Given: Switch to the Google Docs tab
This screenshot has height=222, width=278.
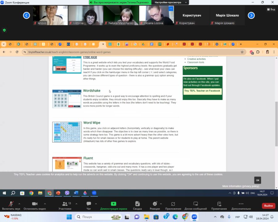Looking at the screenshot, I should [x=152, y=44].
